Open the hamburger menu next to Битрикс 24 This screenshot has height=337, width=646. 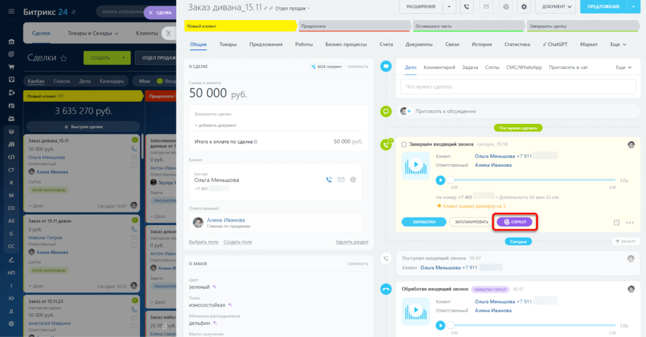point(11,12)
